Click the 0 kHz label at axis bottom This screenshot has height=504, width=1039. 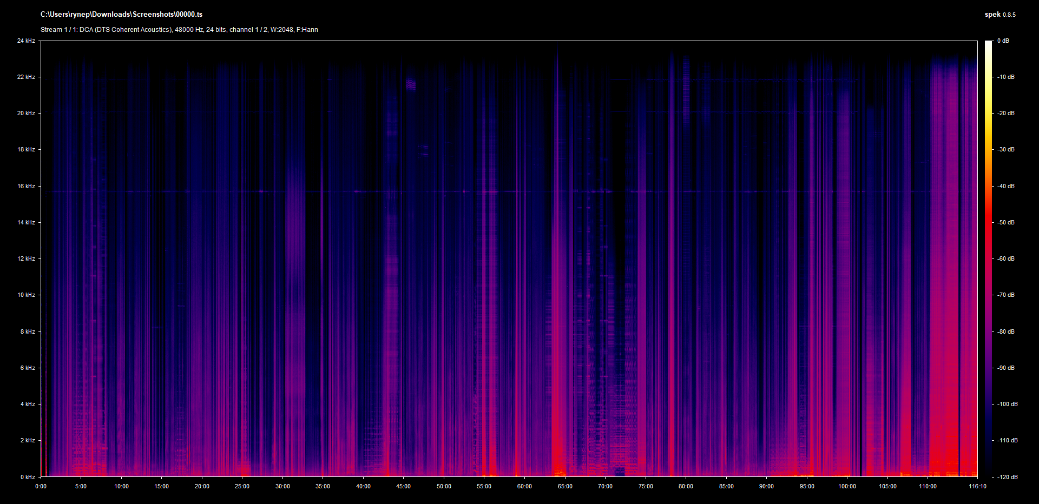pos(28,477)
